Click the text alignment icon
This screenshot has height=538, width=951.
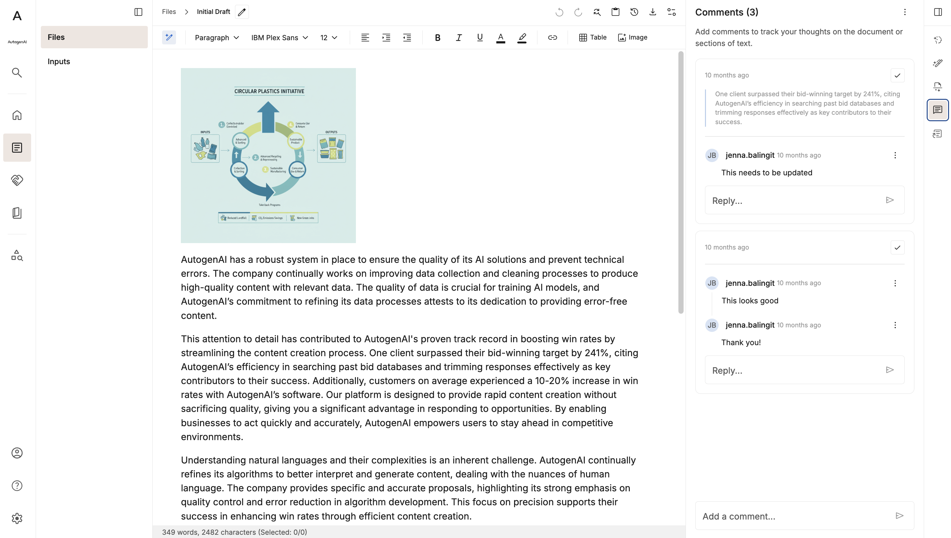pyautogui.click(x=365, y=37)
